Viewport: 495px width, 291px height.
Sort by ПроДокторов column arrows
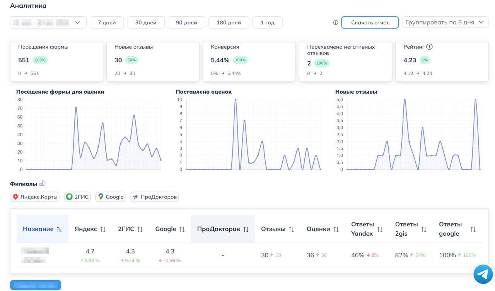point(246,229)
